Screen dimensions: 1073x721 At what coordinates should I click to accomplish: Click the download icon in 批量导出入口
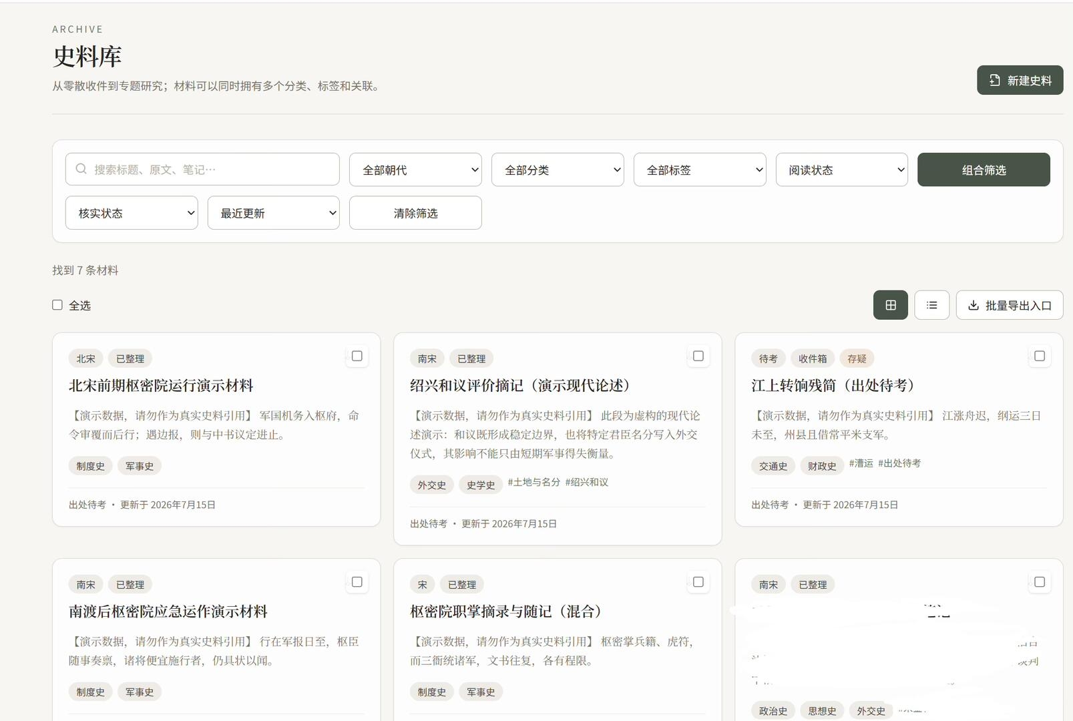click(974, 305)
